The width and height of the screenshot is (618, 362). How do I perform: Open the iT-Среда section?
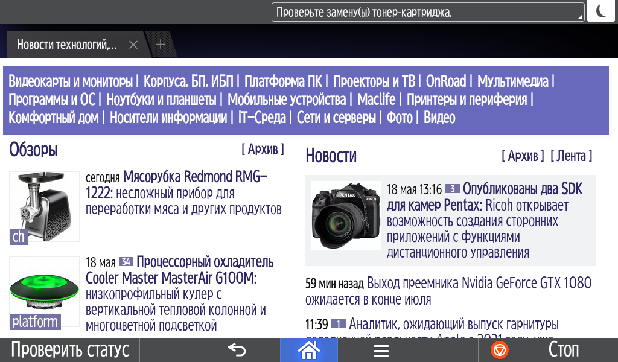click(262, 118)
